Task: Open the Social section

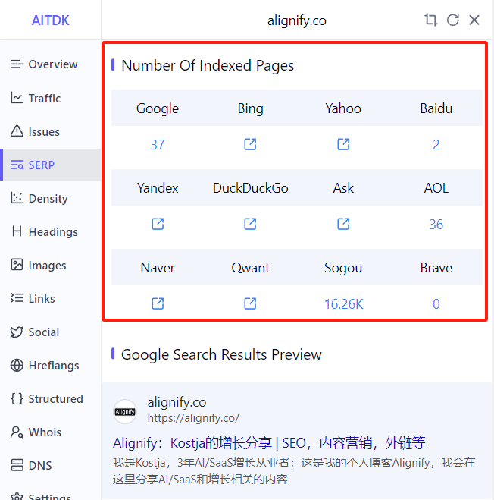Action: pos(50,332)
